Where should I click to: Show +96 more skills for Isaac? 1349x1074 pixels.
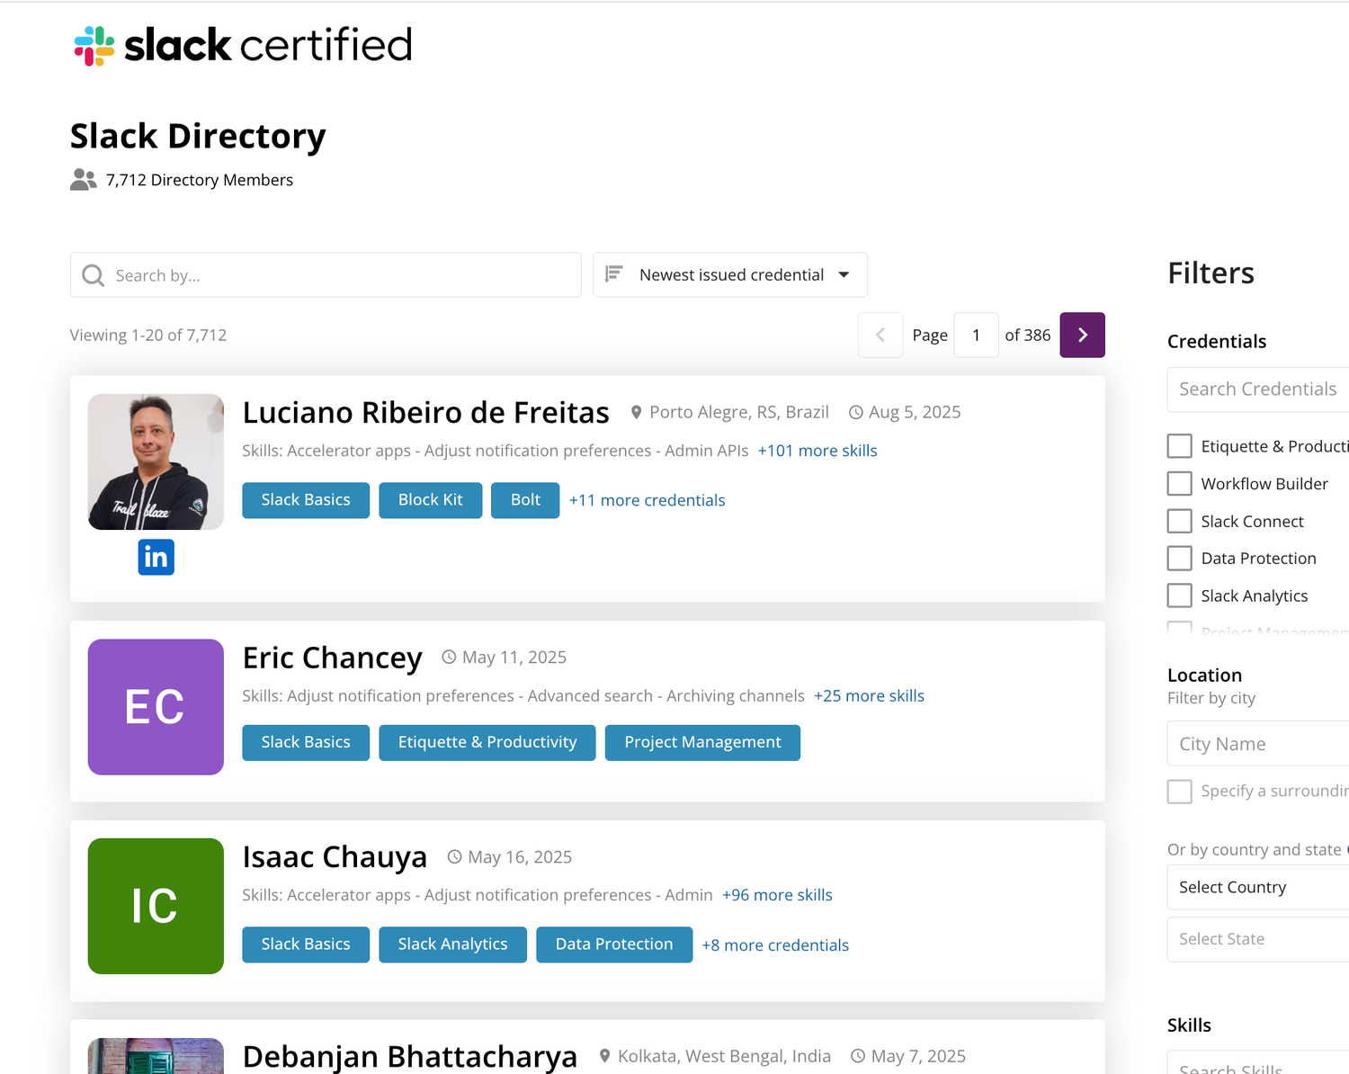pyautogui.click(x=777, y=895)
